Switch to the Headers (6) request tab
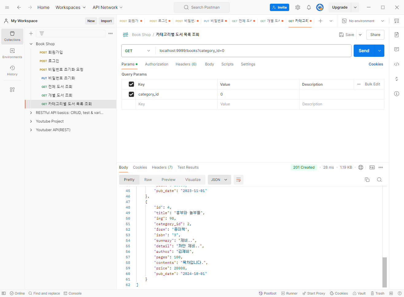The width and height of the screenshot is (404, 297). click(x=186, y=64)
